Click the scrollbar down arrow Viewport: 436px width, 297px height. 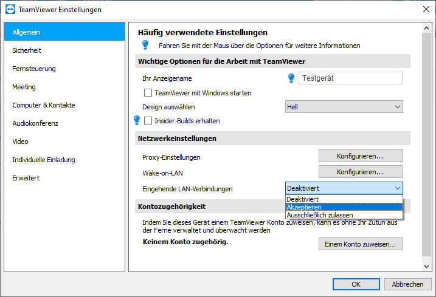pos(426,266)
